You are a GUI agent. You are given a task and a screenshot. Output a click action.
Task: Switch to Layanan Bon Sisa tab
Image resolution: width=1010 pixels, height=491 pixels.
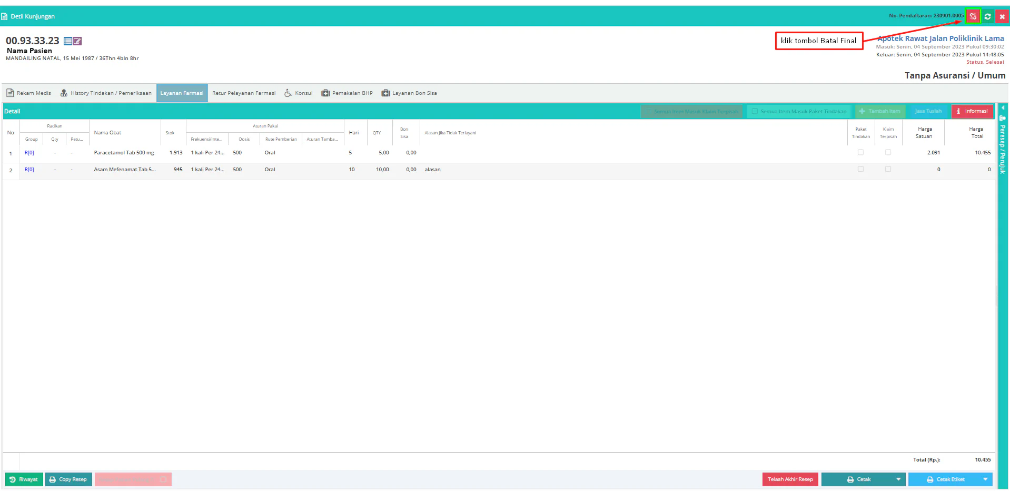point(409,93)
